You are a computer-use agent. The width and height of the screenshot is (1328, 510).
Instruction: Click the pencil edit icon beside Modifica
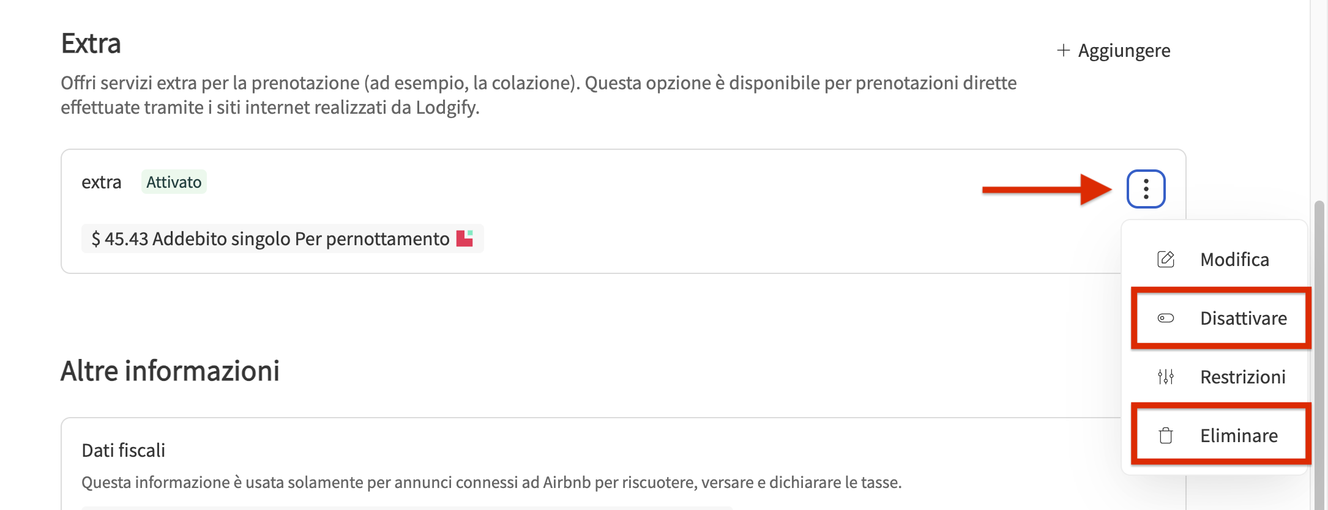1166,259
